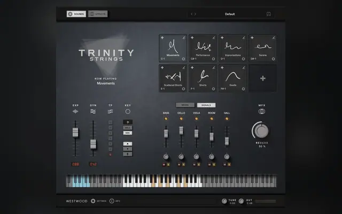
Task: Switch to the Sounds tab
Action: tap(76, 14)
